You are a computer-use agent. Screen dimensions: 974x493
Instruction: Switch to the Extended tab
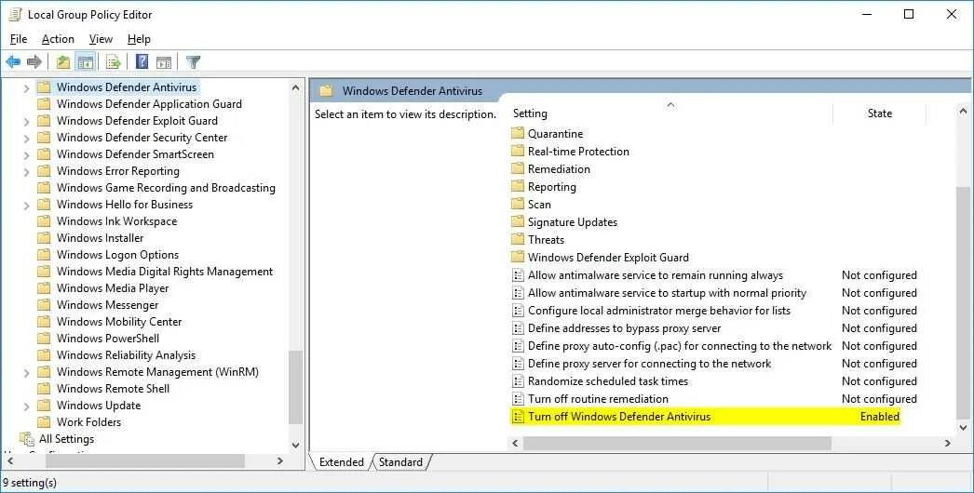coord(341,462)
